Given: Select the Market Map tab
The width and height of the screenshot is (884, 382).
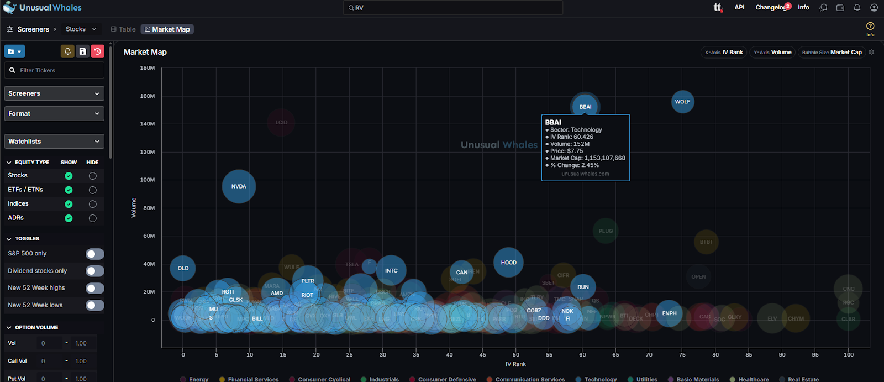Looking at the screenshot, I should pos(167,29).
